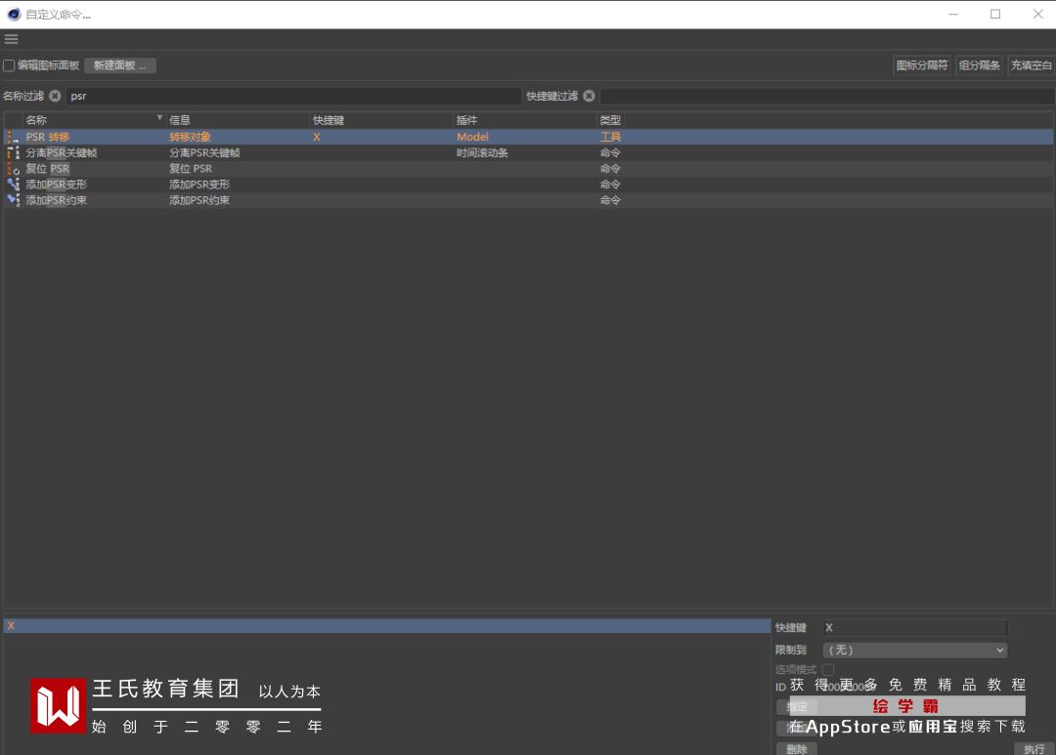Click the 时间滚动条 plugin cell
Image resolution: width=1056 pixels, height=755 pixels.
pyautogui.click(x=482, y=152)
